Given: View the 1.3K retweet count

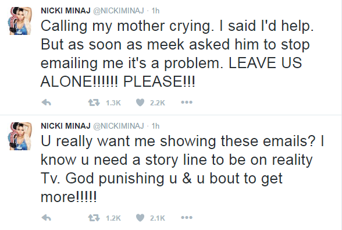Looking at the screenshot, I should [x=113, y=102].
